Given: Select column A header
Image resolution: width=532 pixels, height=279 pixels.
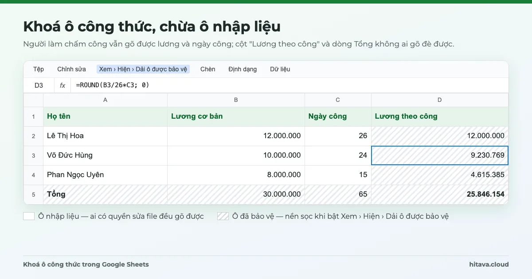Looking at the screenshot, I should click(x=105, y=100).
